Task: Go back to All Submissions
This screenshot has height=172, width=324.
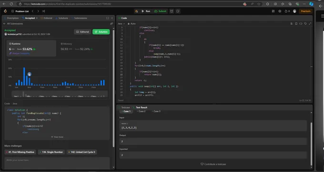Action: [x=13, y=24]
